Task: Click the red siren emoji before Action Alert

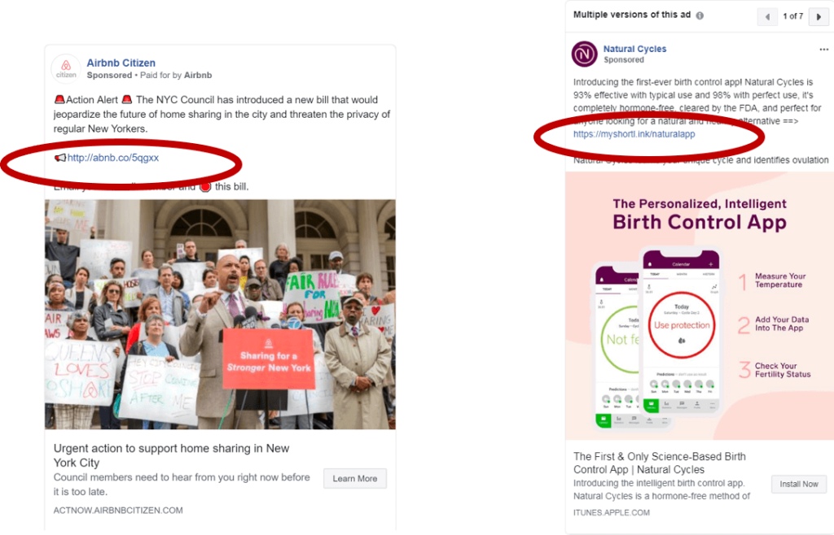Action: click(x=59, y=99)
